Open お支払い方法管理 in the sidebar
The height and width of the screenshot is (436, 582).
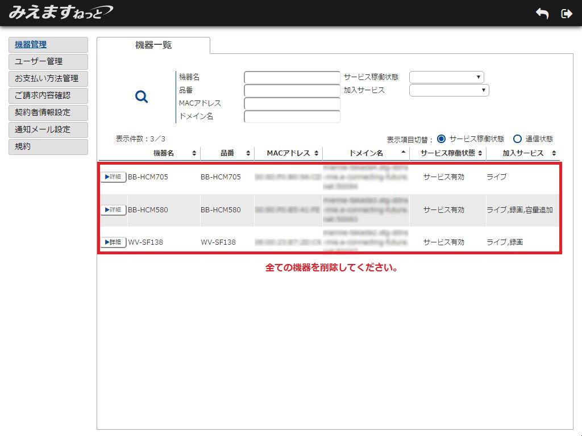[x=48, y=78]
